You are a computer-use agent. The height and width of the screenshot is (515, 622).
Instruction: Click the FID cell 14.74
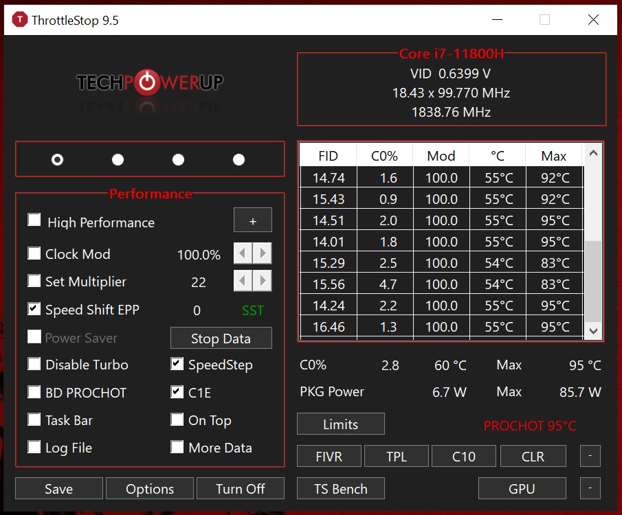click(329, 177)
